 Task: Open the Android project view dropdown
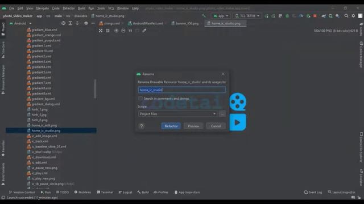(20, 23)
